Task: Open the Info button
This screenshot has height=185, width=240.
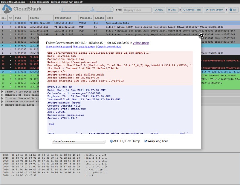Action: [233, 10]
